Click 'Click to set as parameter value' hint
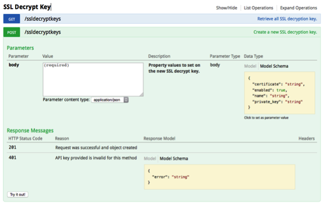327x209 pixels. [x=266, y=118]
